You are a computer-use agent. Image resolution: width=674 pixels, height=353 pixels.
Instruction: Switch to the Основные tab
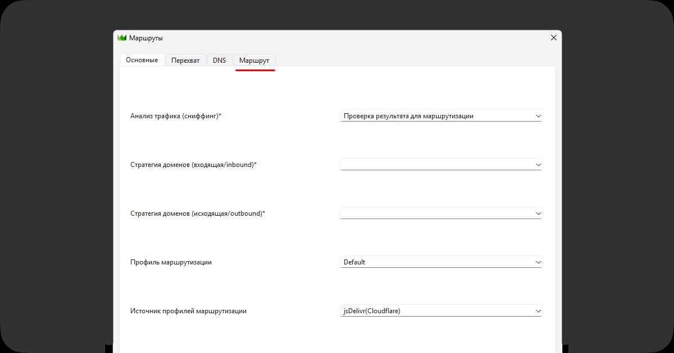point(142,60)
